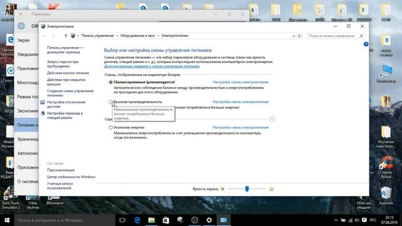
Task: Click the network icon in system tray
Action: (350, 220)
